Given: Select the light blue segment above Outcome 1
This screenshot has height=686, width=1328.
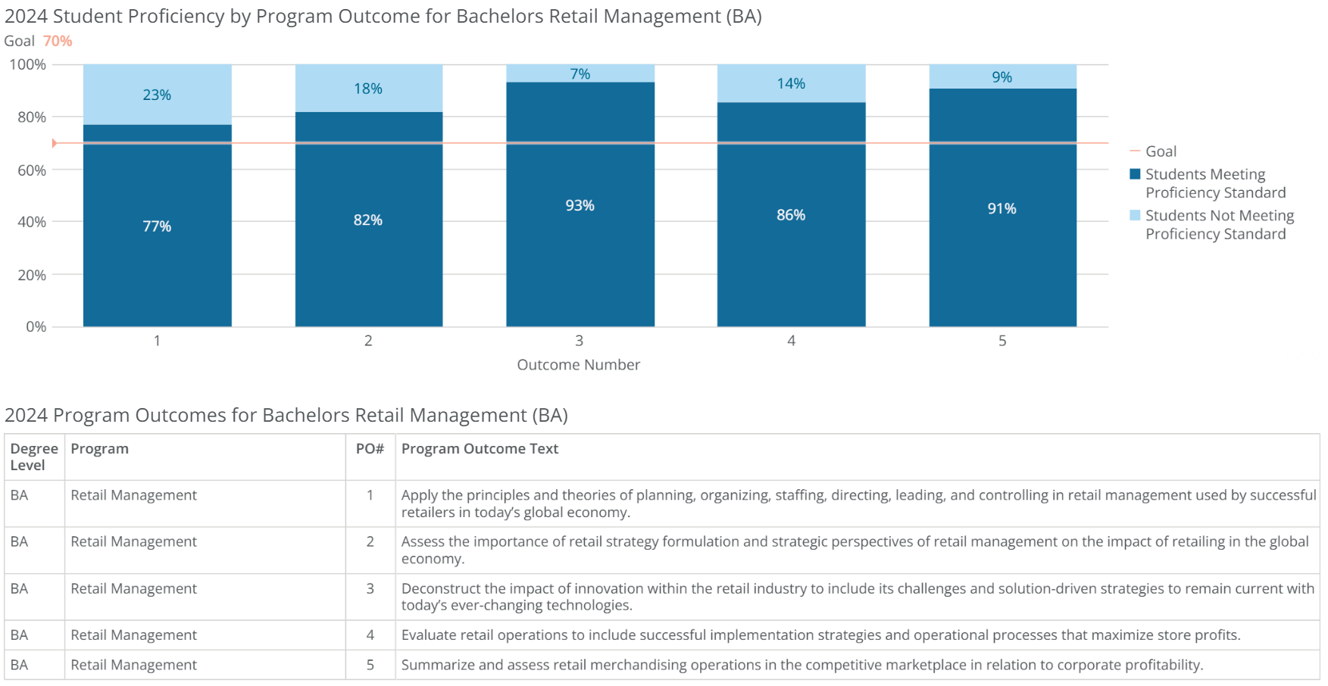Looking at the screenshot, I should (157, 95).
